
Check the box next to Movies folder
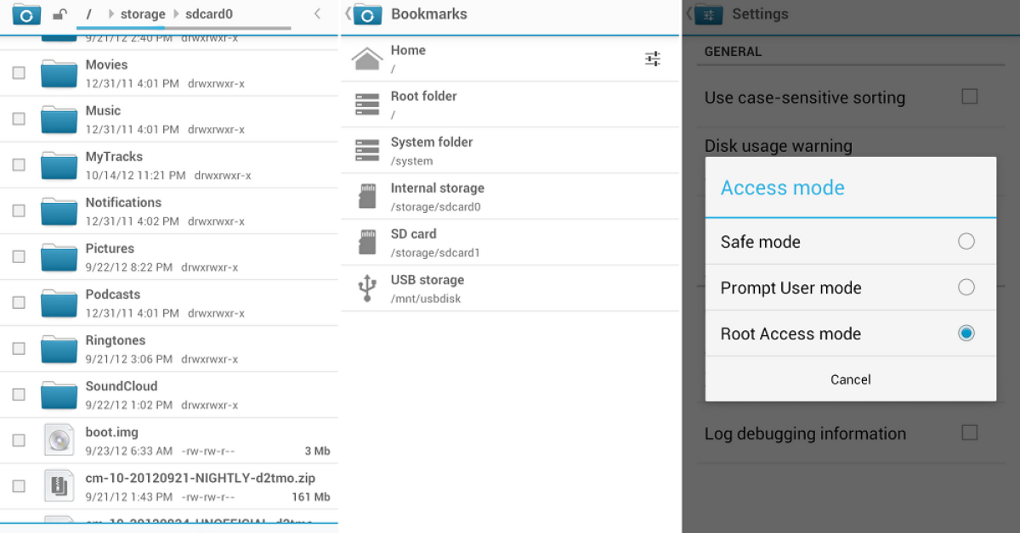[19, 73]
